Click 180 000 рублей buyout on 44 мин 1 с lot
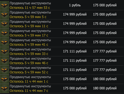 [105, 79]
